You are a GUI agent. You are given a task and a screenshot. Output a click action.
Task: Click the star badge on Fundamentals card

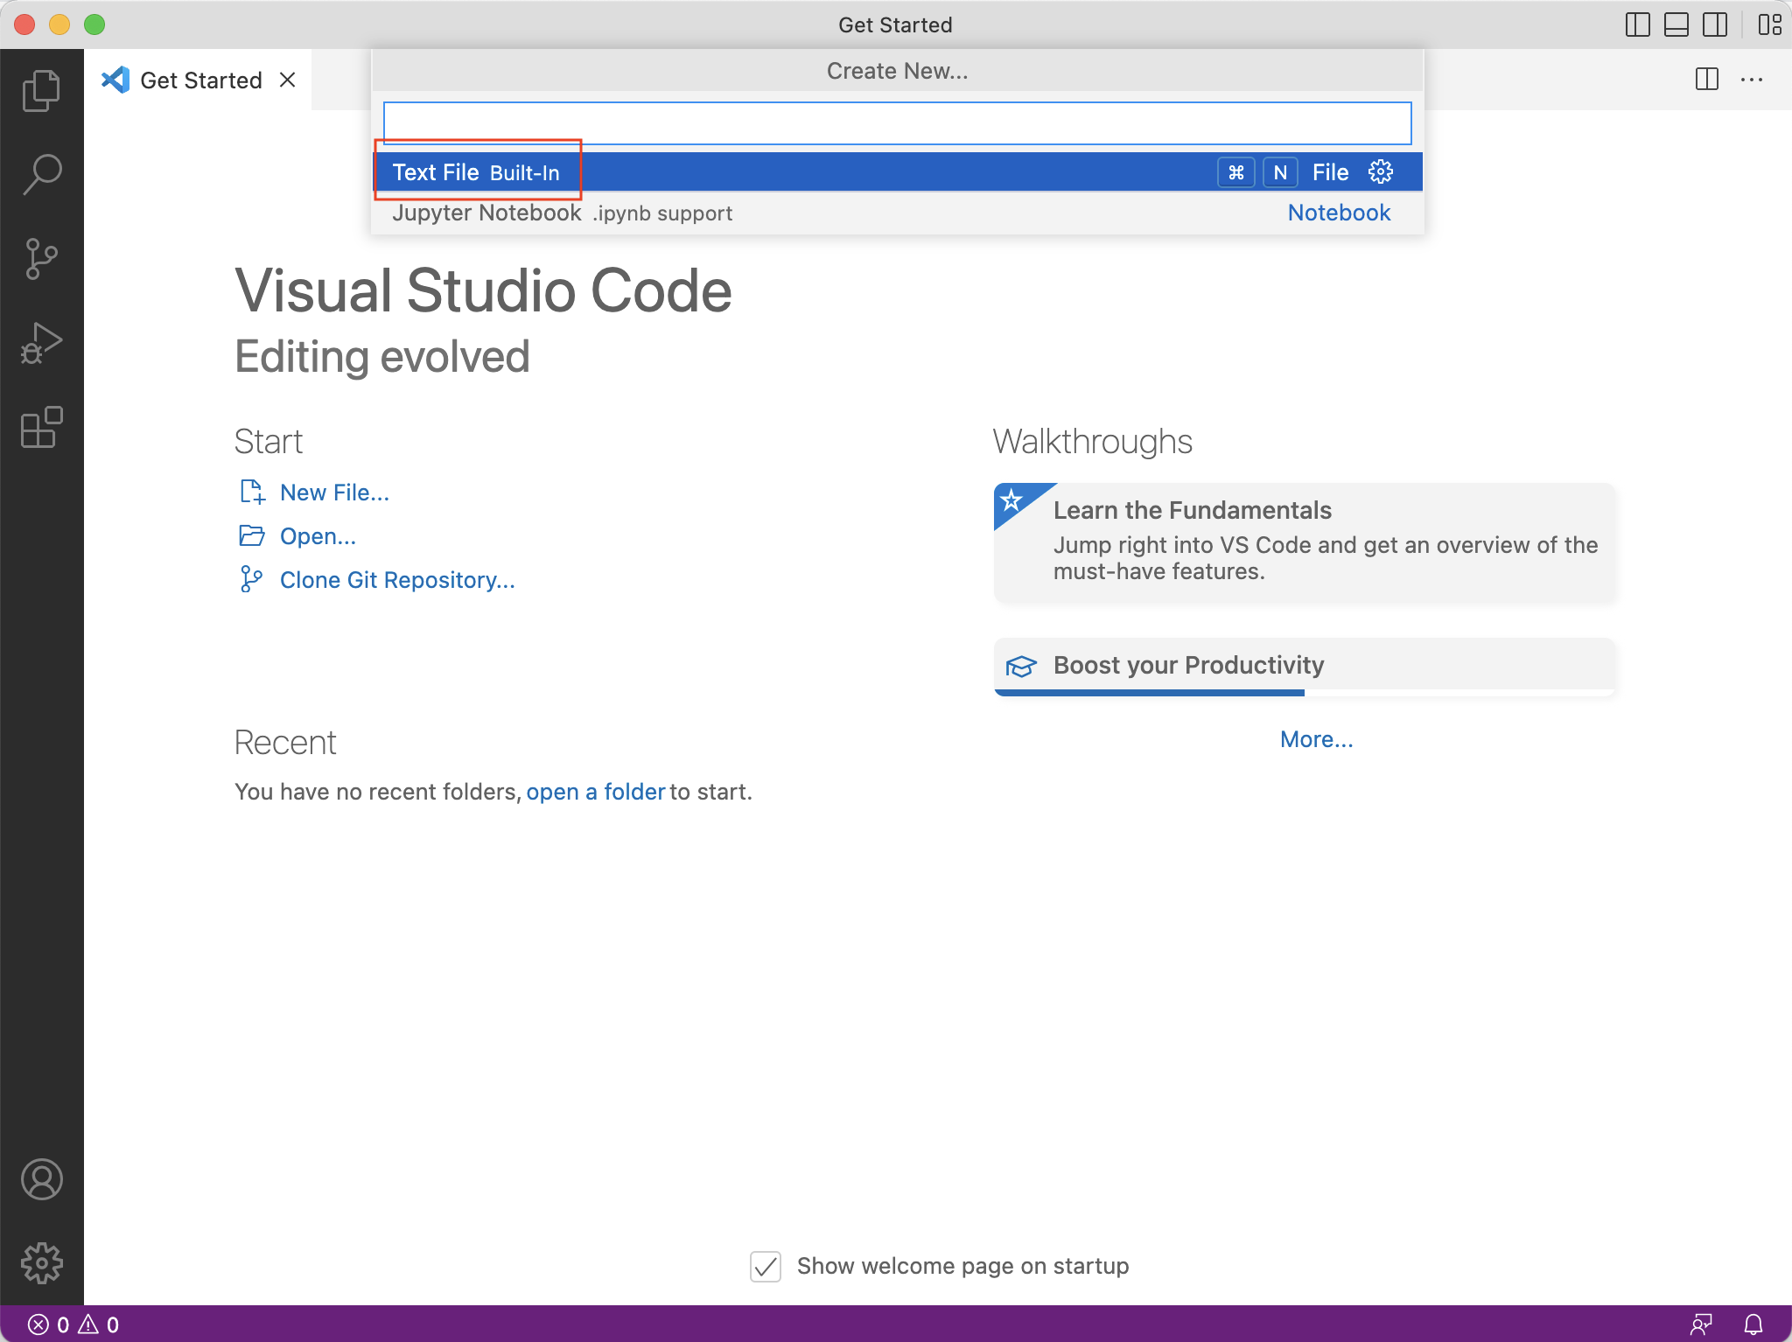click(x=1012, y=500)
